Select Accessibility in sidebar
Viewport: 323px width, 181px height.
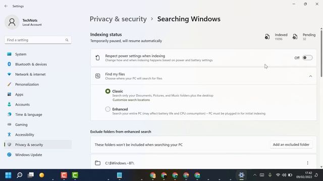(38, 135)
